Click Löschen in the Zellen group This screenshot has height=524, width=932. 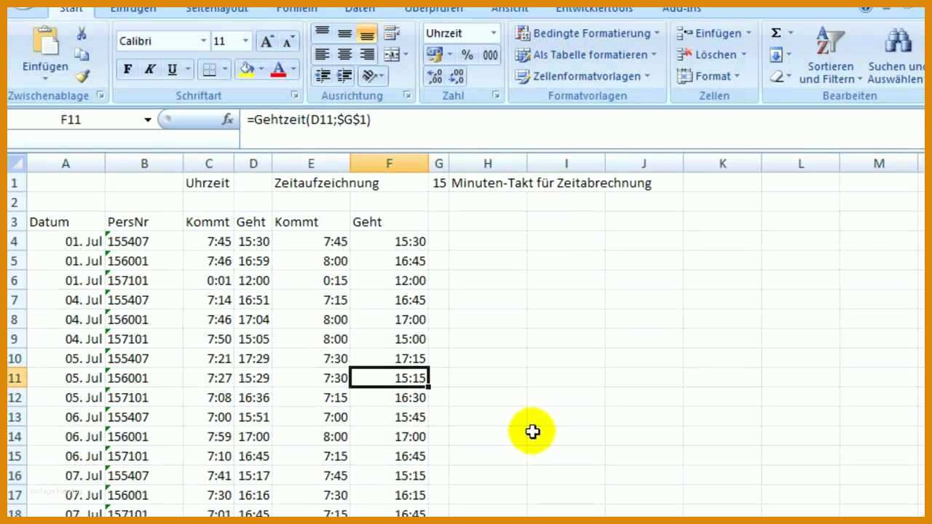[x=711, y=55]
